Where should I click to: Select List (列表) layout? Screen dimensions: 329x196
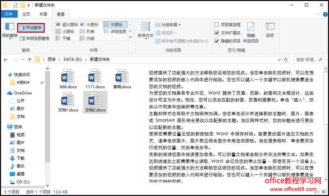pyautogui.click(x=87, y=31)
